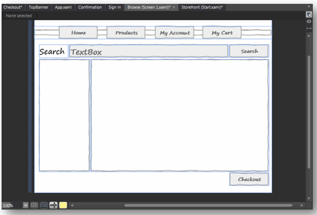Click the Products navigation button

126,33
